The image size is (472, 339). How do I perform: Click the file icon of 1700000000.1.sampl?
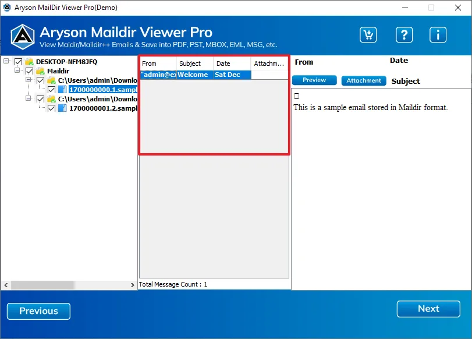[x=62, y=90]
